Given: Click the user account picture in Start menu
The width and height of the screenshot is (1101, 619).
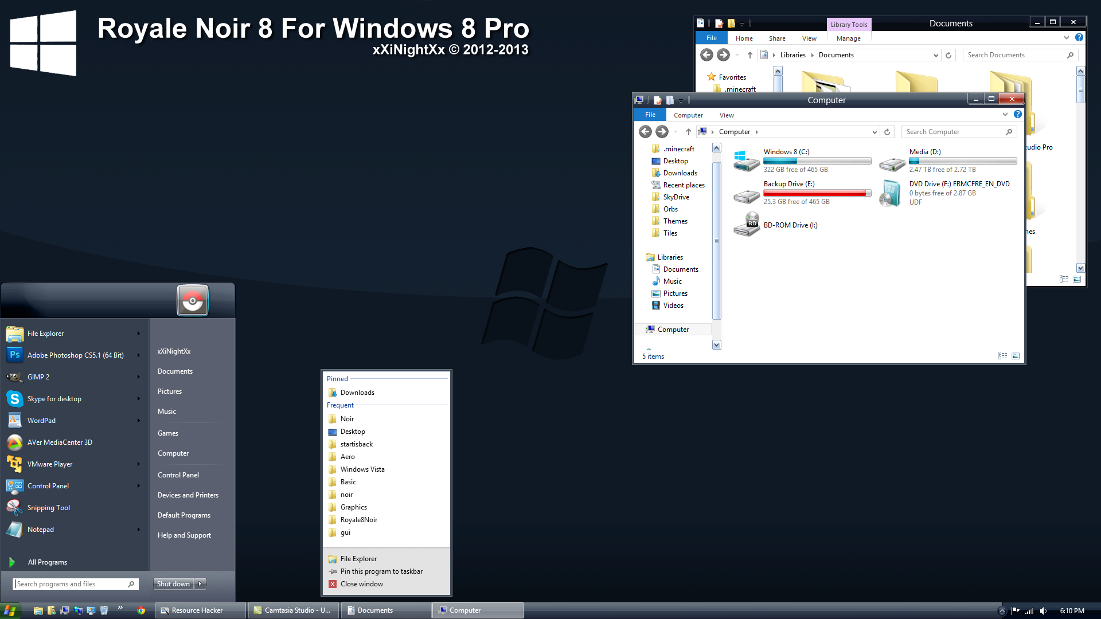Looking at the screenshot, I should [x=193, y=300].
